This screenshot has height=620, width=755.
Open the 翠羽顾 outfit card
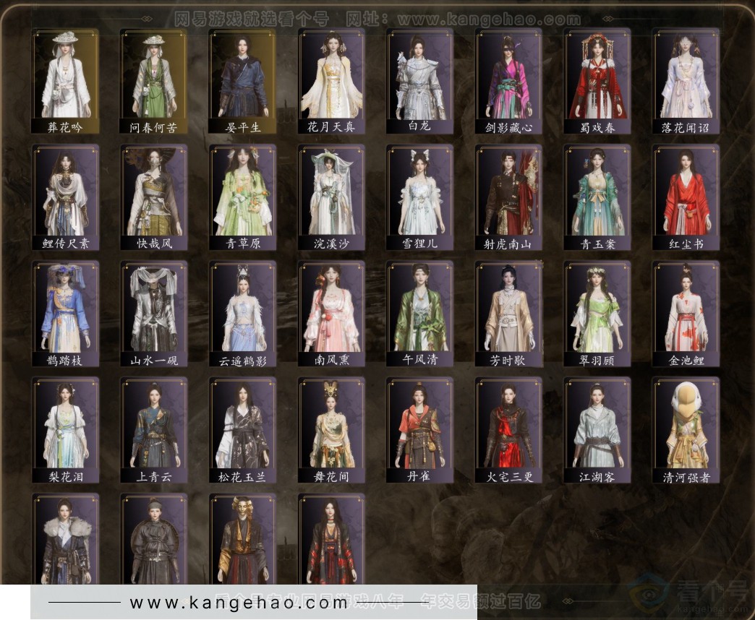coord(597,314)
